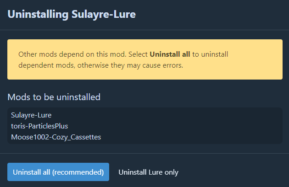Click the Mods to be uninstalled heading

coord(54,97)
